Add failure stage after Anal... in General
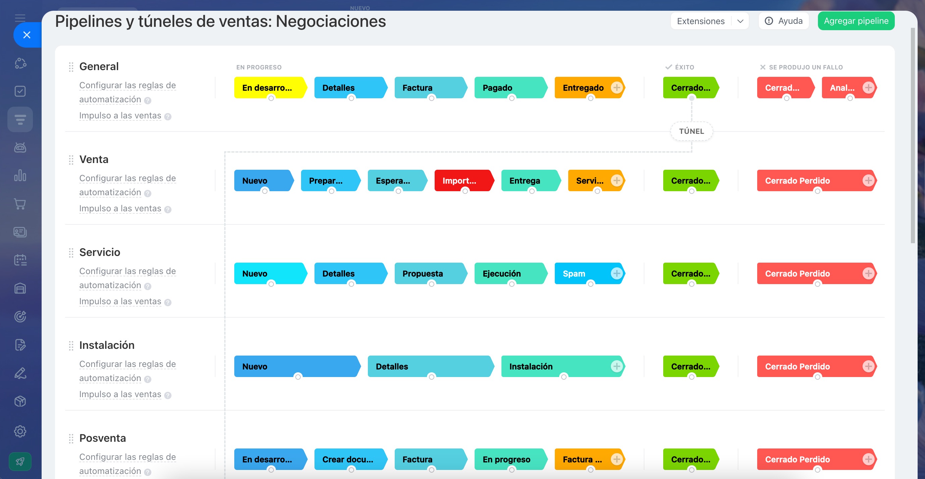 868,88
